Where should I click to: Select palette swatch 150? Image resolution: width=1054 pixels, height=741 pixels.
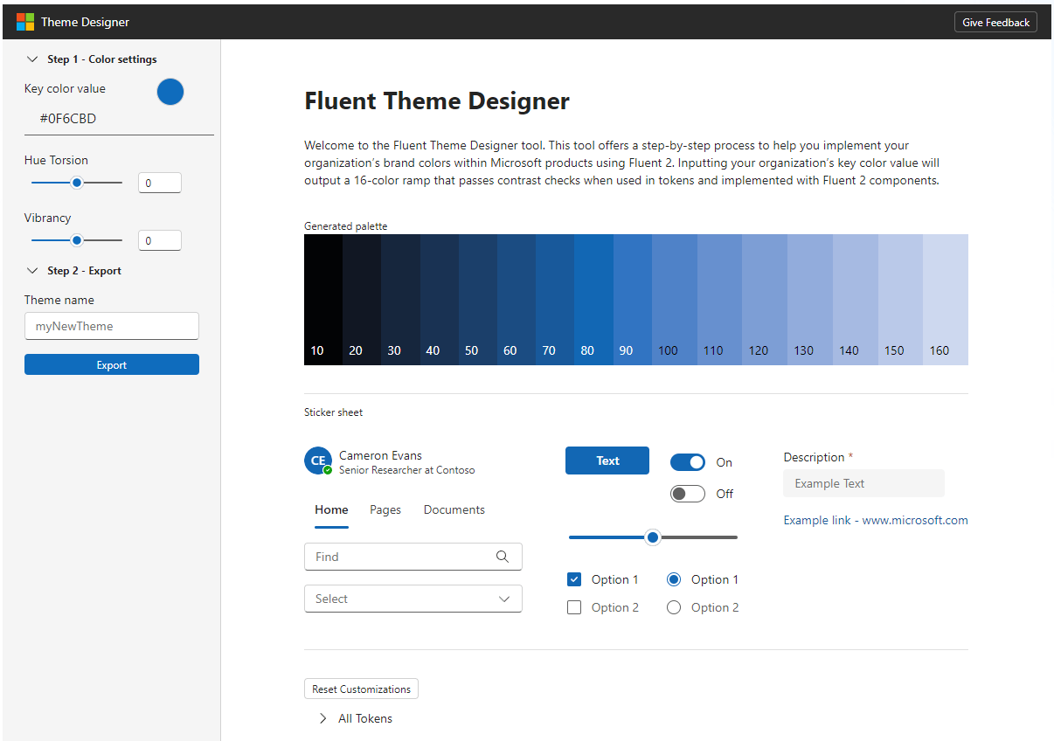900,300
